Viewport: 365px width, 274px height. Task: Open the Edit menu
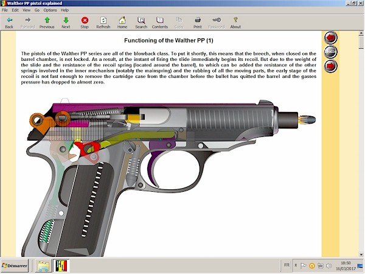point(15,10)
